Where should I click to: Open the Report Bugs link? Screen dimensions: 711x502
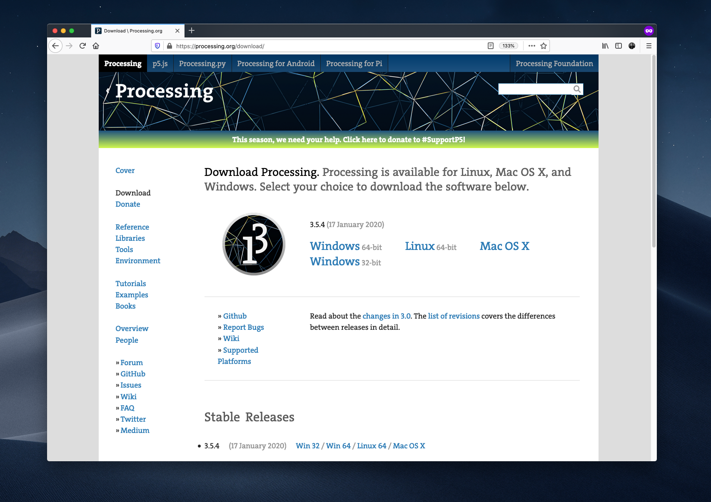(244, 327)
